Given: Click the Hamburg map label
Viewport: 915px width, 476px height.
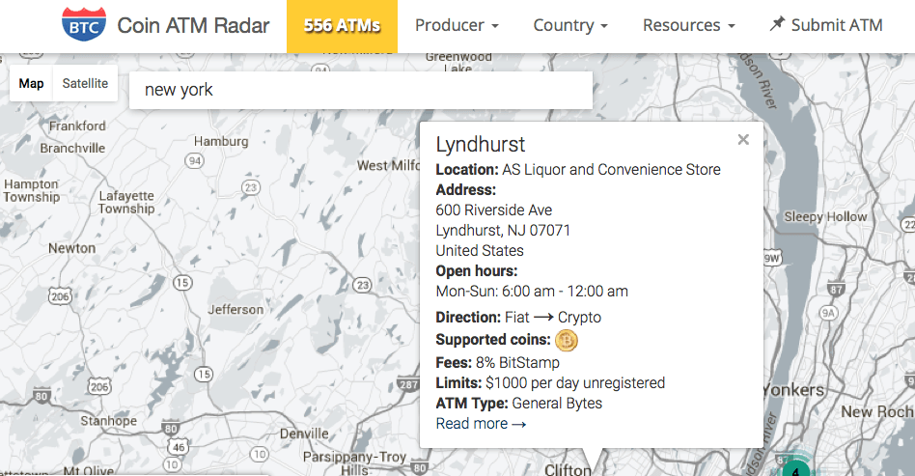Looking at the screenshot, I should (221, 141).
